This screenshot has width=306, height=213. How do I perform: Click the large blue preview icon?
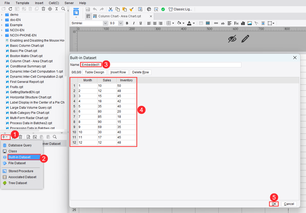tap(76, 12)
